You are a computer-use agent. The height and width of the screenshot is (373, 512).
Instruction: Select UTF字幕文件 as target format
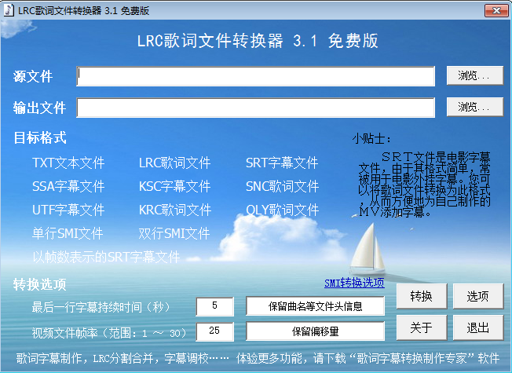coord(68,210)
